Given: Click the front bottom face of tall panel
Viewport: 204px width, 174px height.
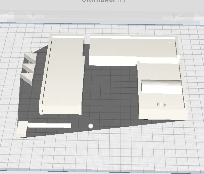Looking at the screenshot, I should coord(60,112).
